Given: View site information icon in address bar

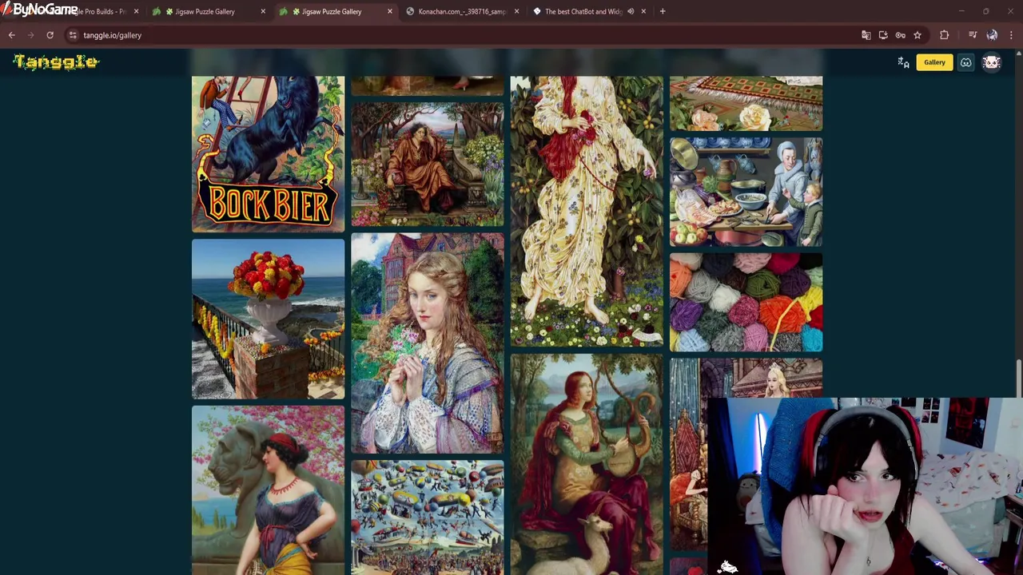Looking at the screenshot, I should pyautogui.click(x=73, y=35).
